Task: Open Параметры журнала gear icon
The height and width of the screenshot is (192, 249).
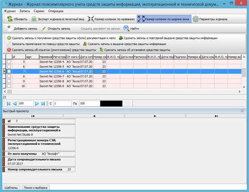Action: (195, 19)
